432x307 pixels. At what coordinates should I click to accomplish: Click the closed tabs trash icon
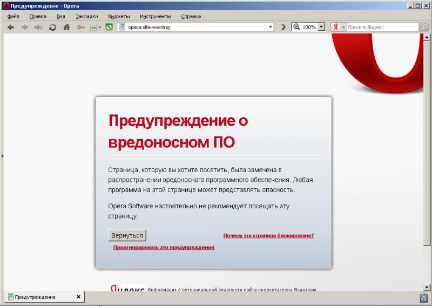423,298
